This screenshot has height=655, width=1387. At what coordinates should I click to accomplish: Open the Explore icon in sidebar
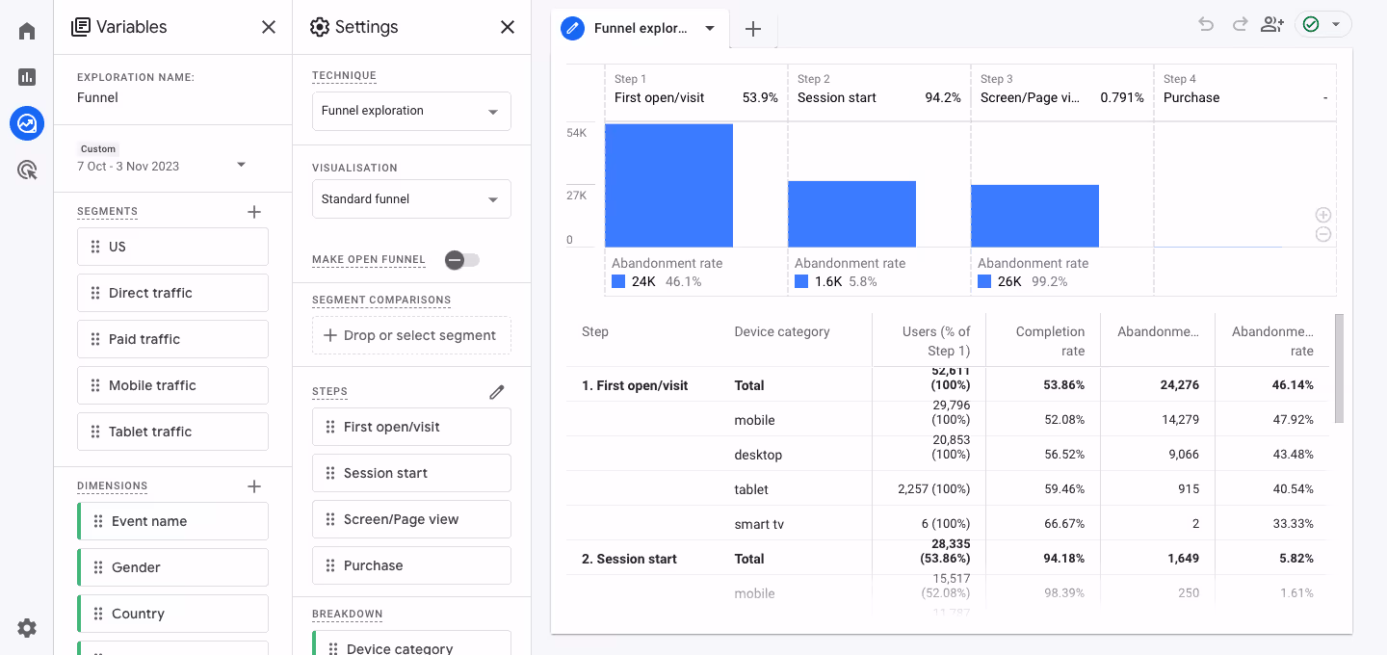click(x=27, y=123)
